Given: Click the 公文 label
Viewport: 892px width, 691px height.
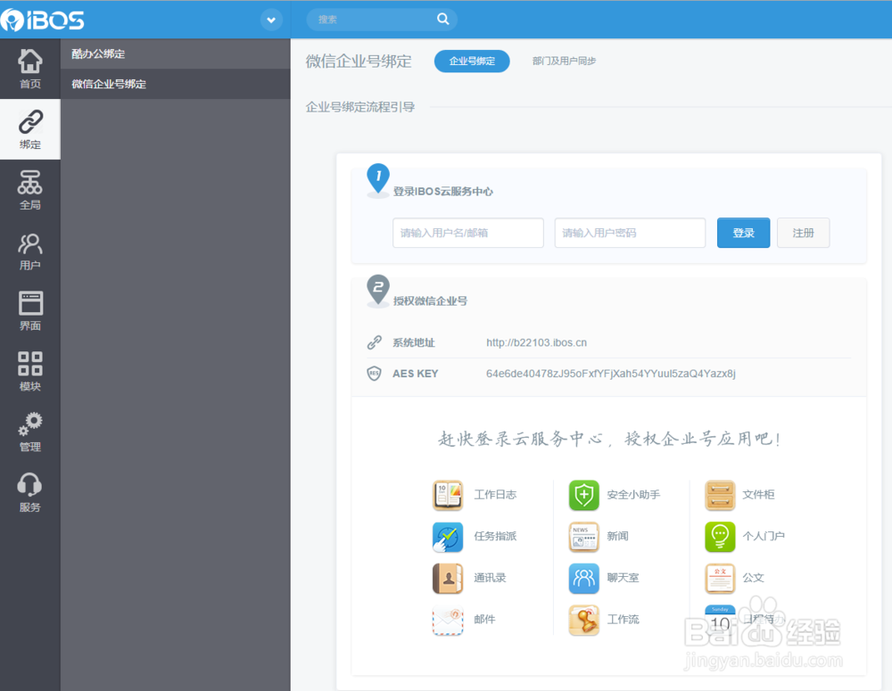Looking at the screenshot, I should [x=753, y=578].
